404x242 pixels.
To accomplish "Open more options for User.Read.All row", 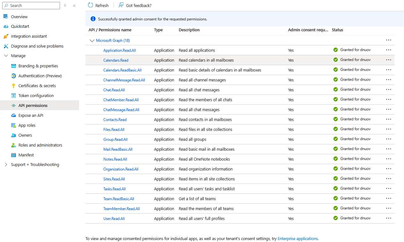I will click(388, 218).
